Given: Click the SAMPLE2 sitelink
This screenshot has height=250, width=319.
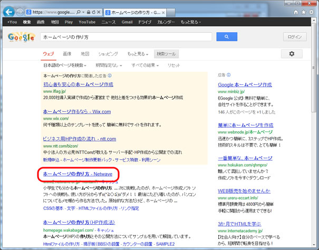Looking at the screenshot, I should point(165,244).
